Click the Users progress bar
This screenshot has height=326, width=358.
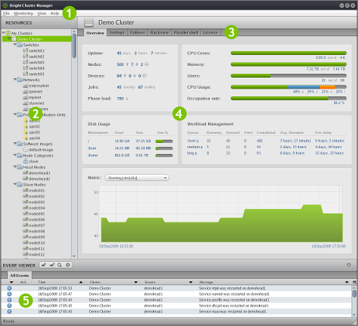(x=289, y=76)
